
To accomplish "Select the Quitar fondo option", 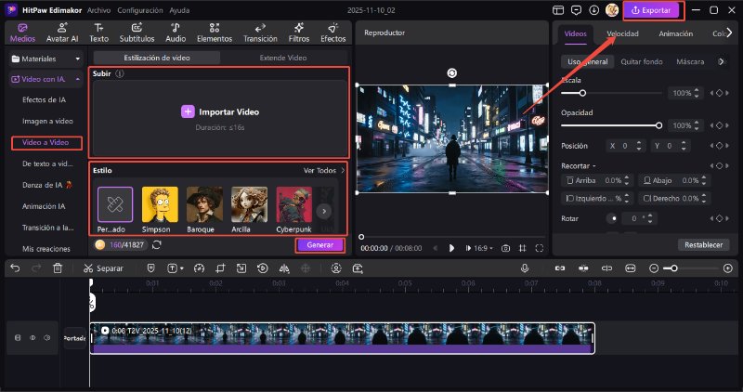I will click(x=642, y=61).
